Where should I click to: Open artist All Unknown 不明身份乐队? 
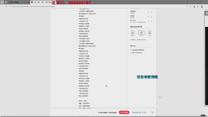coord(138,22)
